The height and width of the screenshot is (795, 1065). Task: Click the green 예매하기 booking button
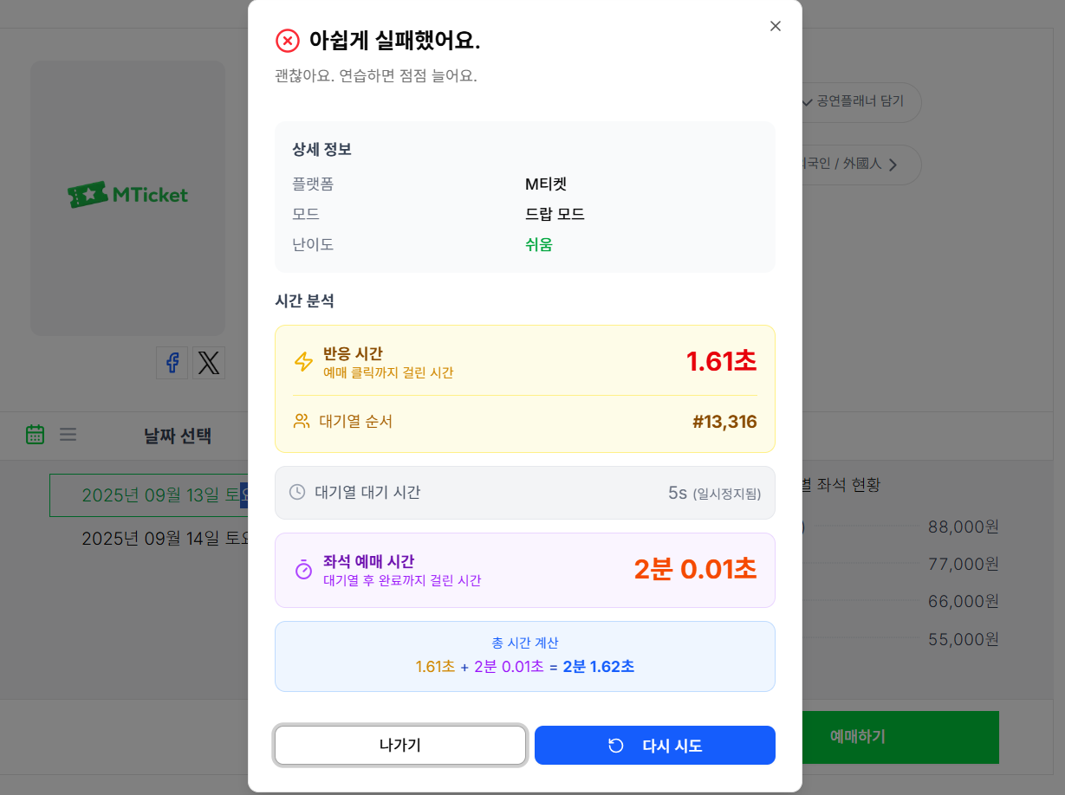point(900,737)
